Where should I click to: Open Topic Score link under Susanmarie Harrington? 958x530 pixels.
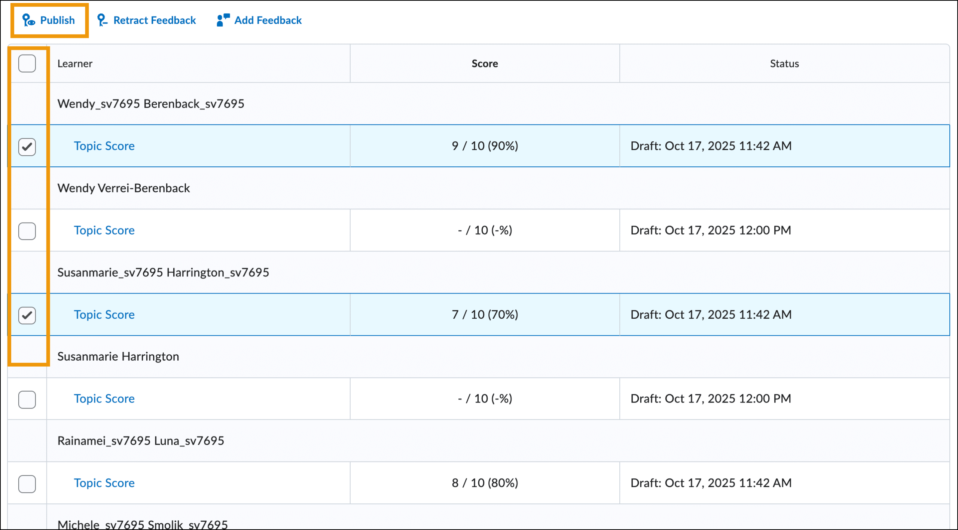[x=104, y=399]
